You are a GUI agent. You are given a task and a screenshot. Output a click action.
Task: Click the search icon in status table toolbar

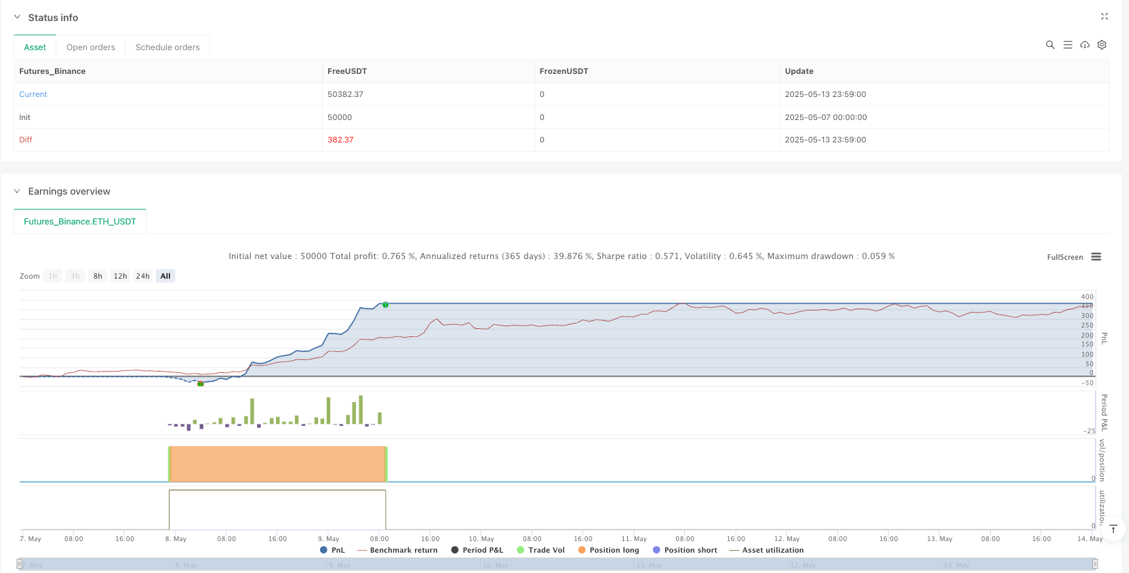(1050, 45)
